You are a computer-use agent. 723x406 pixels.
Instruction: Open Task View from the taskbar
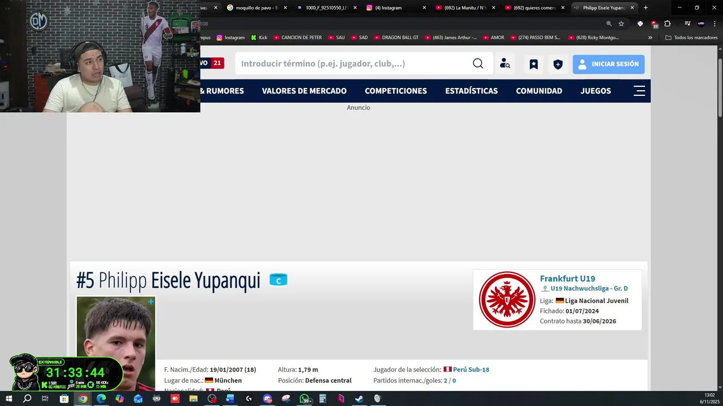coord(45,399)
